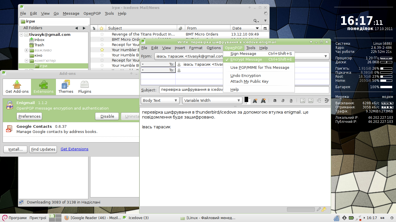Open the Plugins pane in Add-ons
The width and height of the screenshot is (396, 222).
click(85, 87)
